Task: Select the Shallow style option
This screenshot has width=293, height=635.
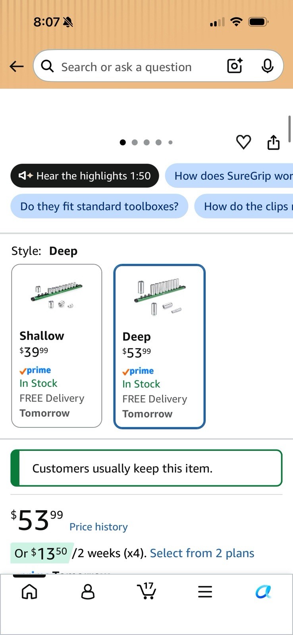Action: (57, 346)
